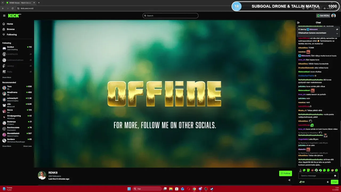Insert the red angry quick emote
Image resolution: width=341 pixels, height=192 pixels.
point(312,170)
